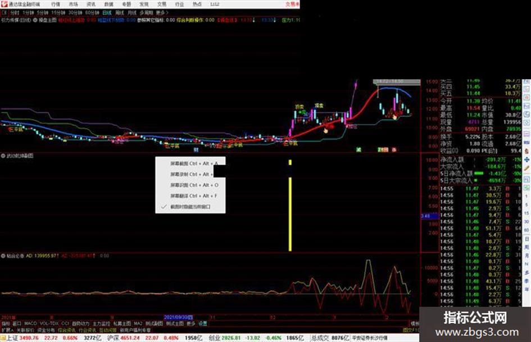Open the 资讯 menu
Image resolution: width=531 pixels, height=342 pixels.
[x=91, y=4]
